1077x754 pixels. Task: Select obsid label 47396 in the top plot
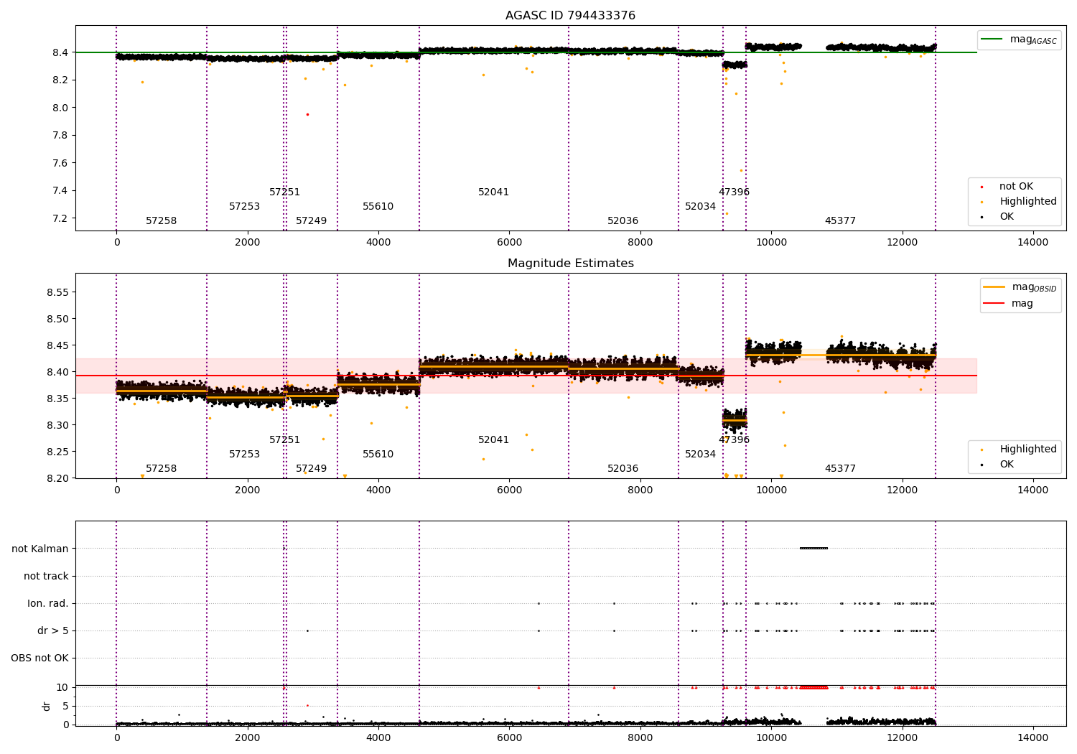(734, 192)
